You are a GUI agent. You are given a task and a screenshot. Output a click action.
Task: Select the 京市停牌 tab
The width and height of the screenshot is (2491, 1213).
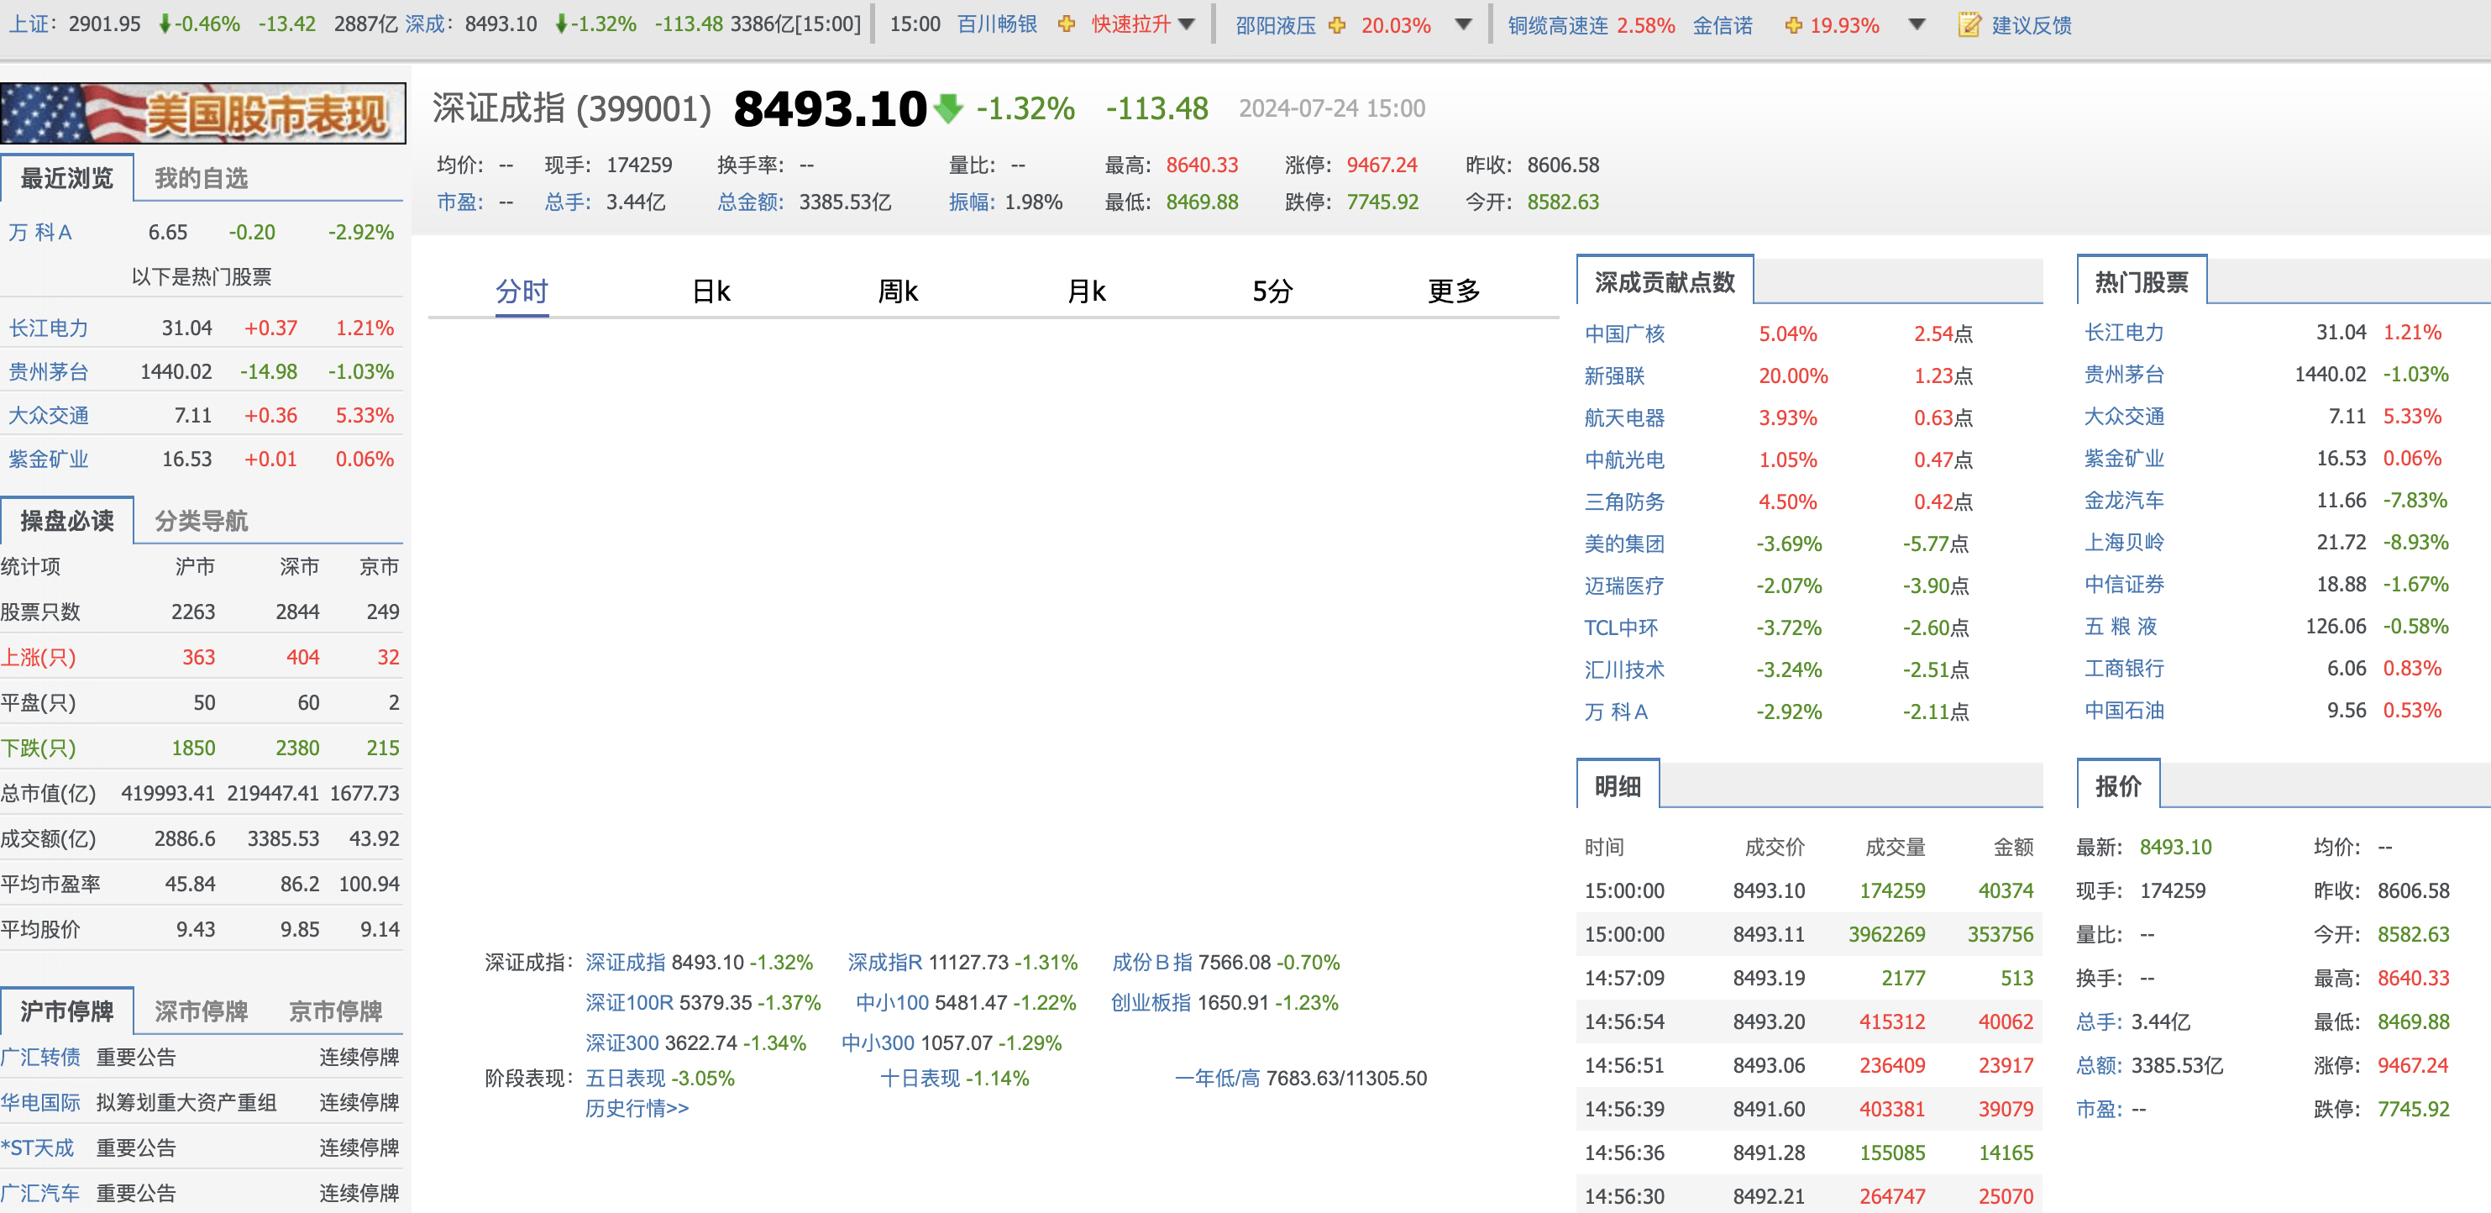click(336, 1011)
